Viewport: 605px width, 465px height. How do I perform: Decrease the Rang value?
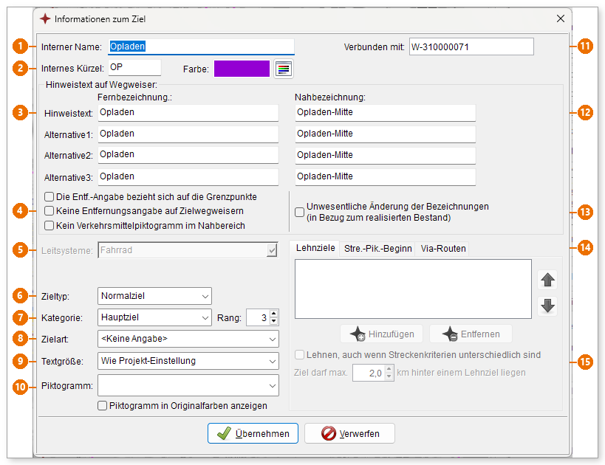click(274, 322)
